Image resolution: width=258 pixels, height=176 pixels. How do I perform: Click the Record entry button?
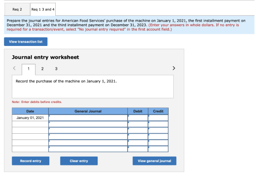30,161
